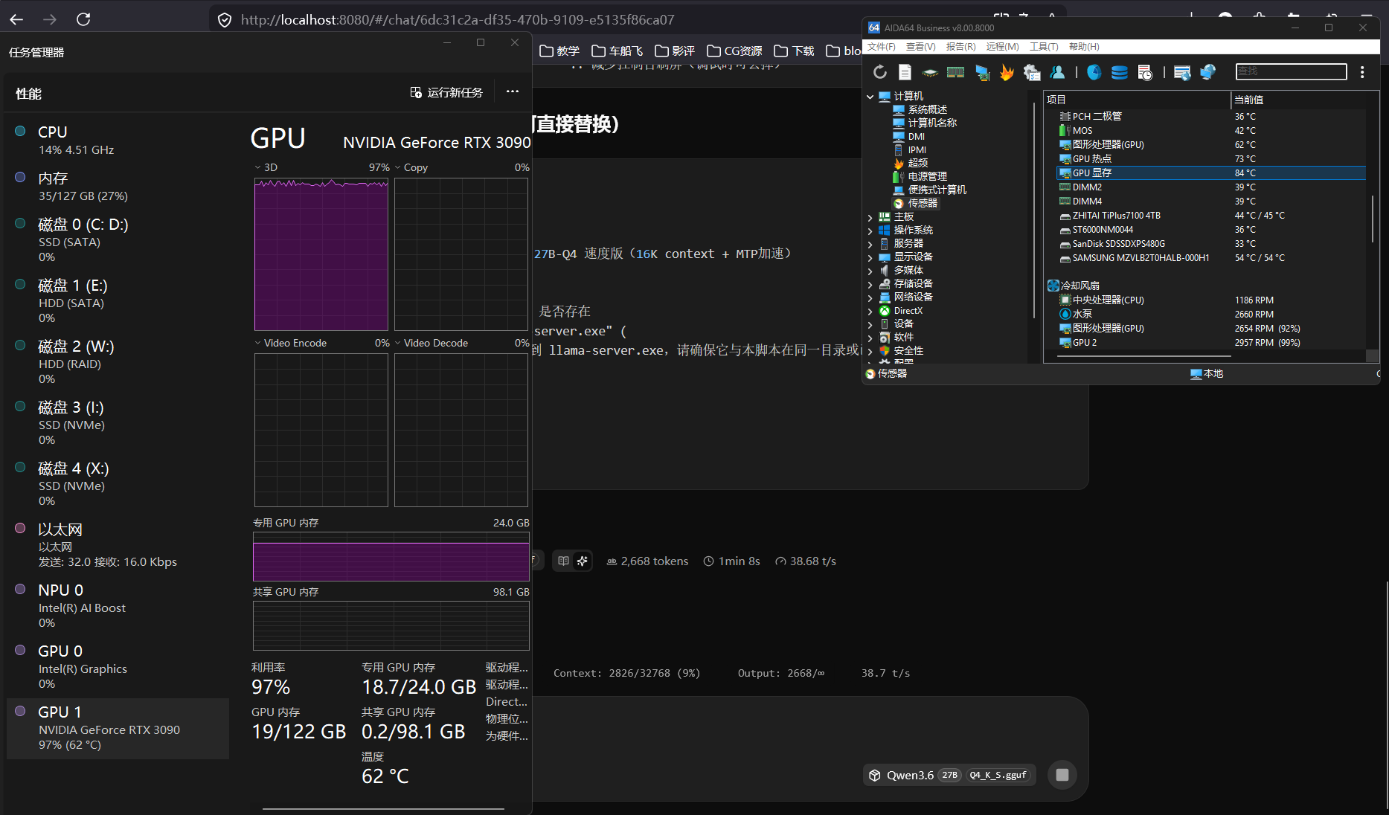This screenshot has height=815, width=1389.
Task: Click the memory module toolbar icon
Action: 955,72
